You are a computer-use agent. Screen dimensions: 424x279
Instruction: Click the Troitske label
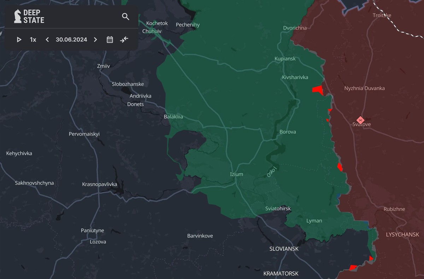382,15
